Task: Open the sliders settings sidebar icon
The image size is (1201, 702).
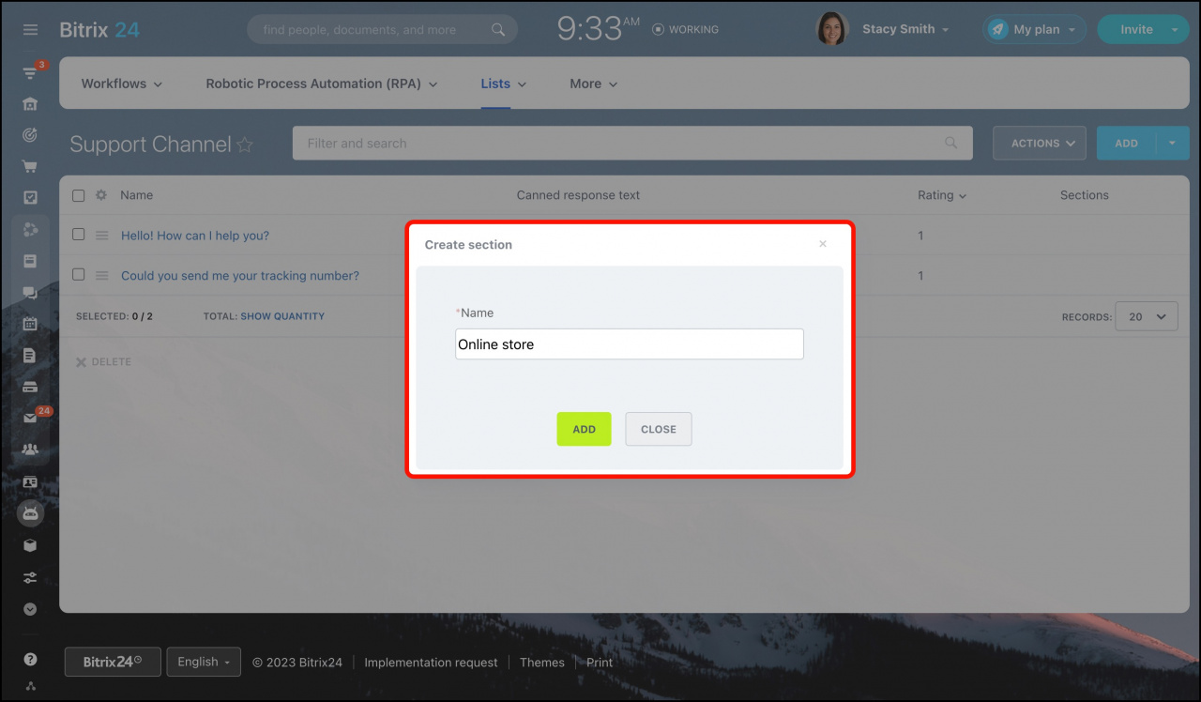Action: pos(30,577)
